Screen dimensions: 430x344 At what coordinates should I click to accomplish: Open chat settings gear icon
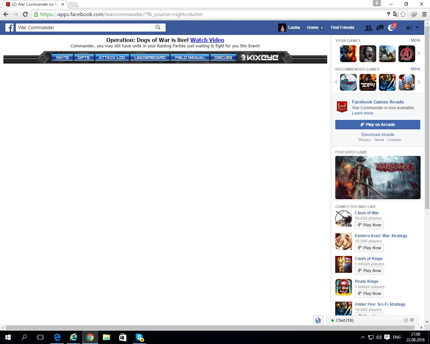[412, 320]
